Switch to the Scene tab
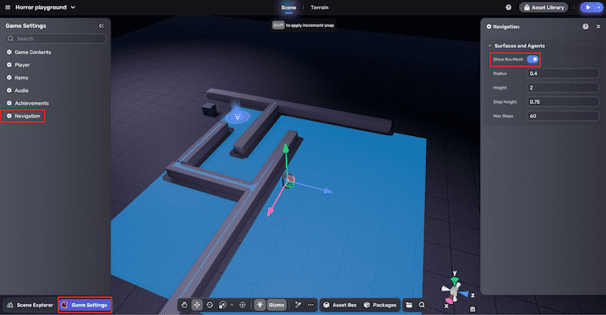 click(x=288, y=8)
